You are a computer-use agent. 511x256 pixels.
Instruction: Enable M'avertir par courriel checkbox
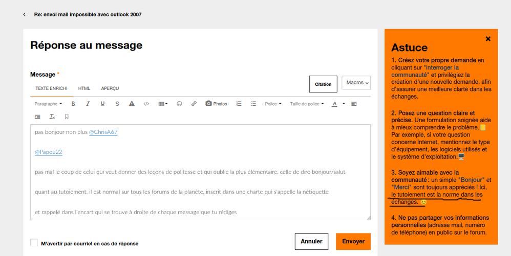(x=34, y=243)
